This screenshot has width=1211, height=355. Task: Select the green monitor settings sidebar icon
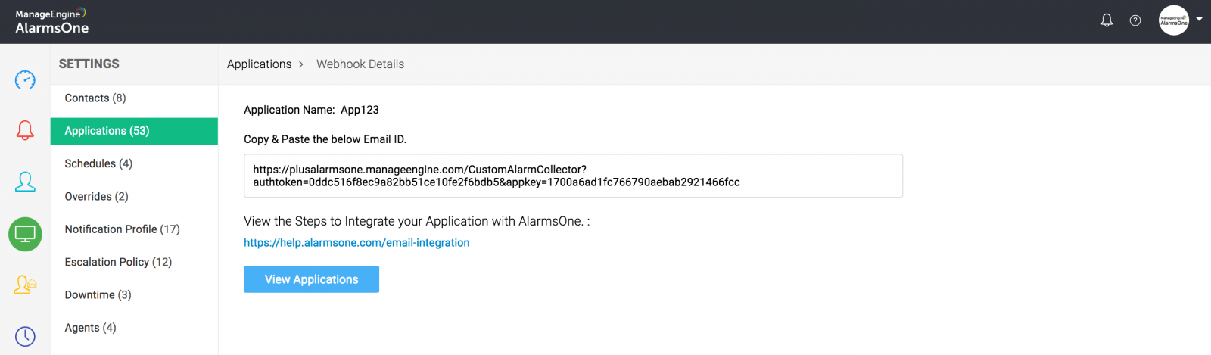pos(25,234)
